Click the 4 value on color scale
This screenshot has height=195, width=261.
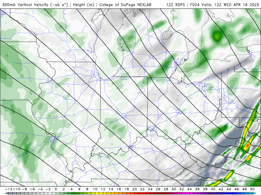pyautogui.click(x=71, y=189)
